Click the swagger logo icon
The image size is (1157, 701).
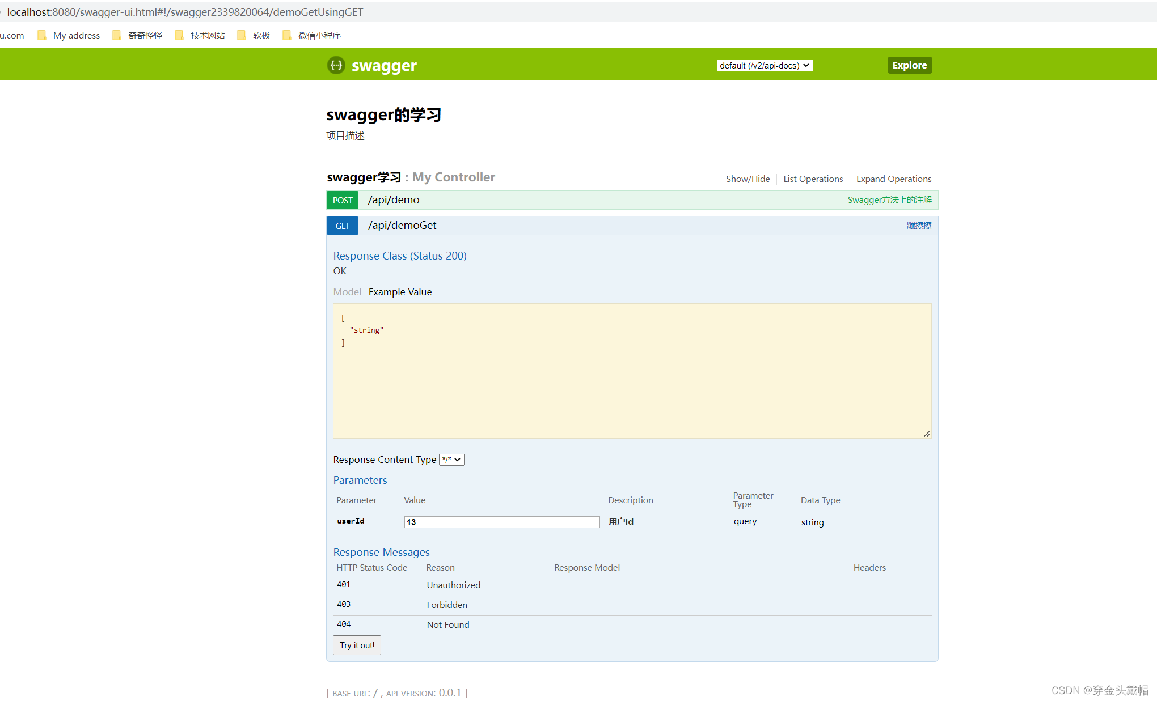click(x=336, y=65)
